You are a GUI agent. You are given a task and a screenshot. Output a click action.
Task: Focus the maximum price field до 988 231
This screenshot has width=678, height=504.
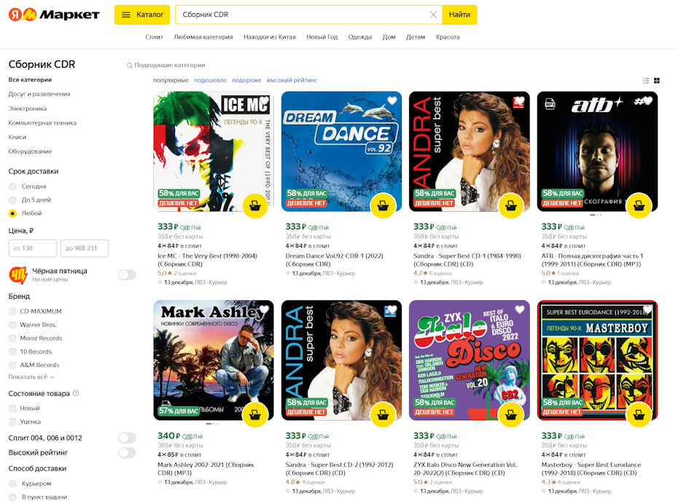tap(85, 248)
